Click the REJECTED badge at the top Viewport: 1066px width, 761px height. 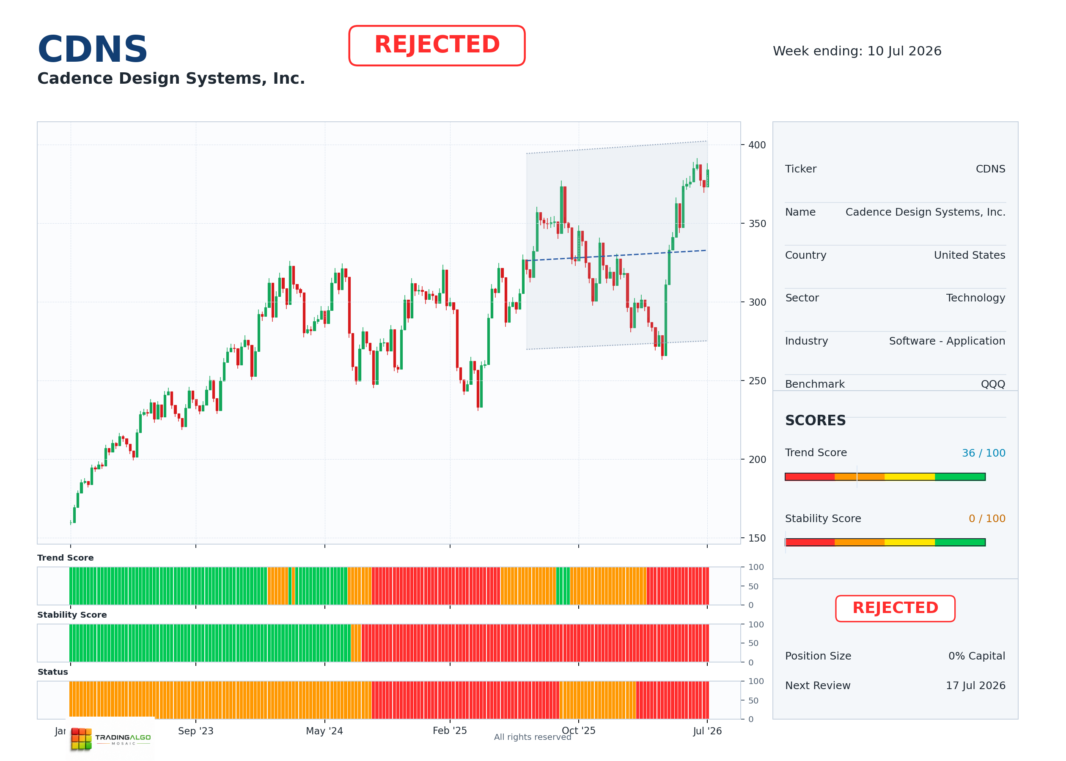point(437,46)
